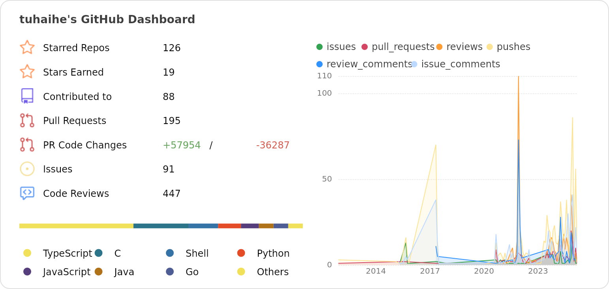Click the 'Code Reviews' label
Screen dimensions: 609x289
pos(76,193)
